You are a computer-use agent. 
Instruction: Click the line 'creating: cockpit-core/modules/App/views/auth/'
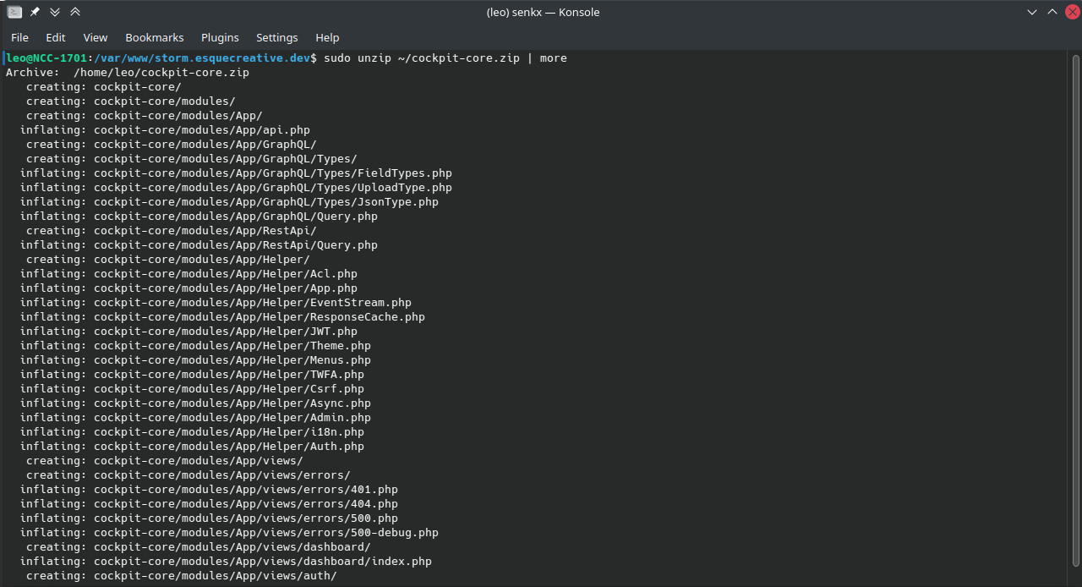[182, 576]
